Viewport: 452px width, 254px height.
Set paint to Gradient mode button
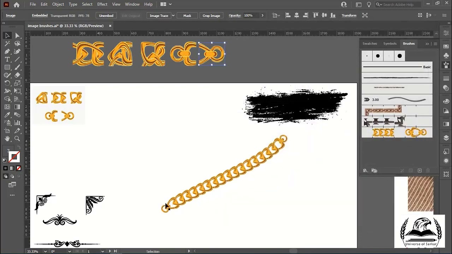(x=12, y=168)
